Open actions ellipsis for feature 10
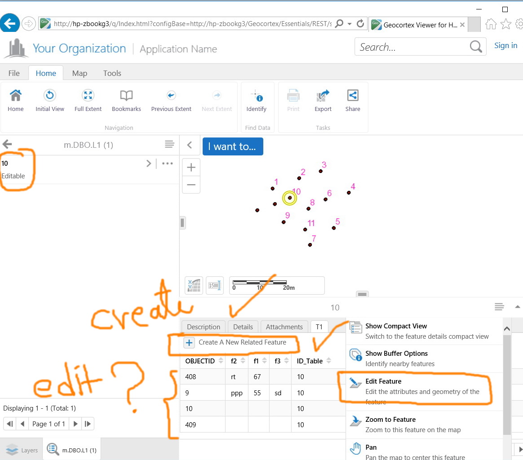This screenshot has height=460, width=523. pos(168,164)
